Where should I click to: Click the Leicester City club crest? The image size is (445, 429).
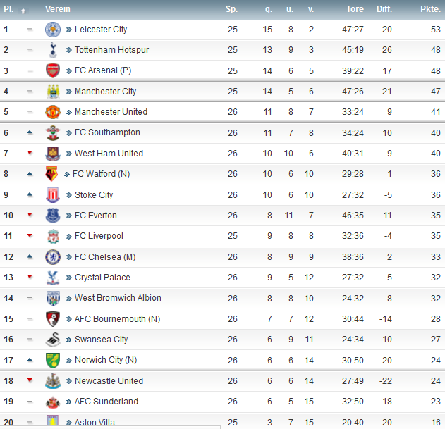point(53,30)
